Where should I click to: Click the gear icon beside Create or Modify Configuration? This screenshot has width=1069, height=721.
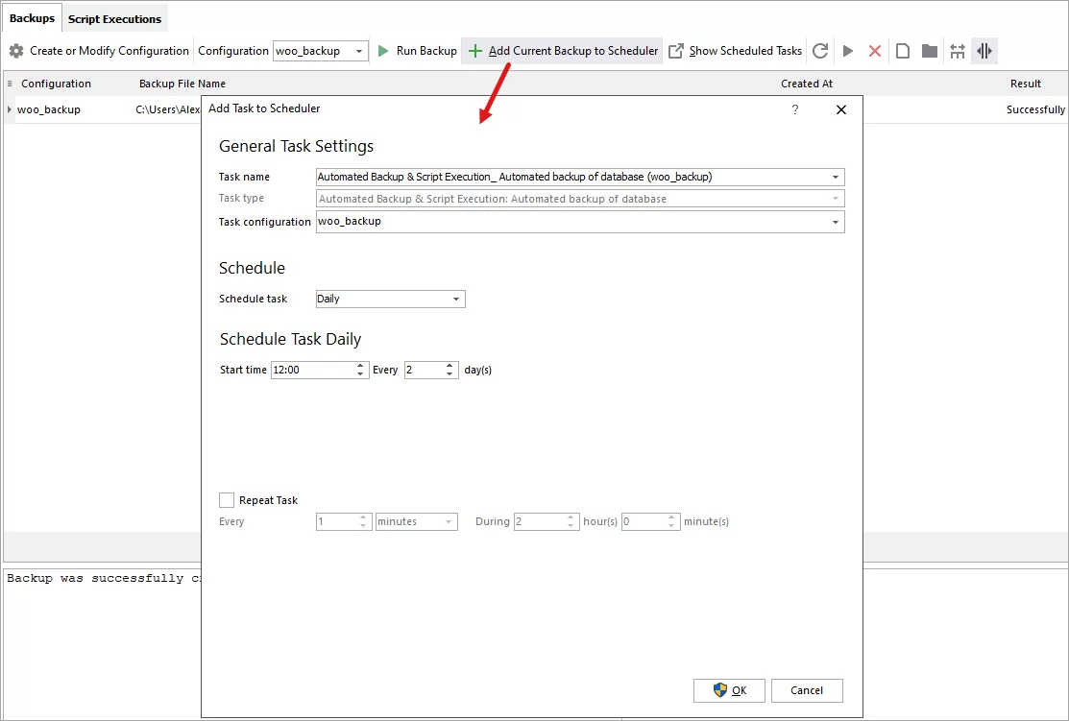(x=16, y=51)
